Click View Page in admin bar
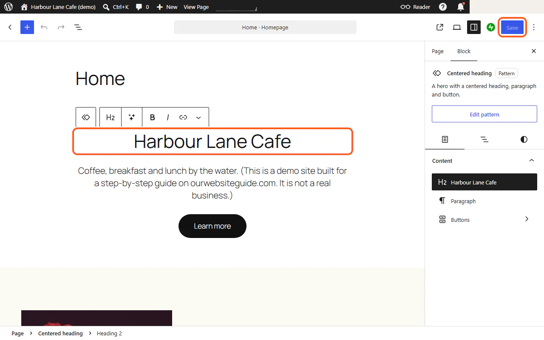 point(196,7)
